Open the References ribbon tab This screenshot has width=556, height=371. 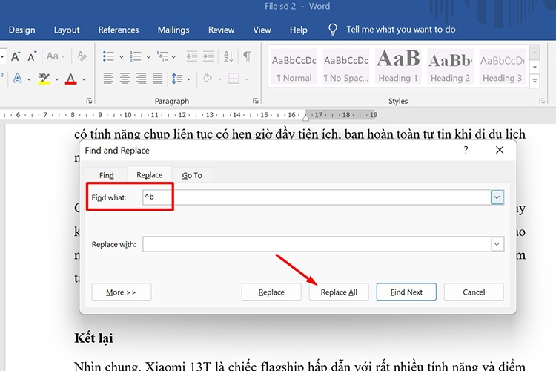tap(119, 30)
